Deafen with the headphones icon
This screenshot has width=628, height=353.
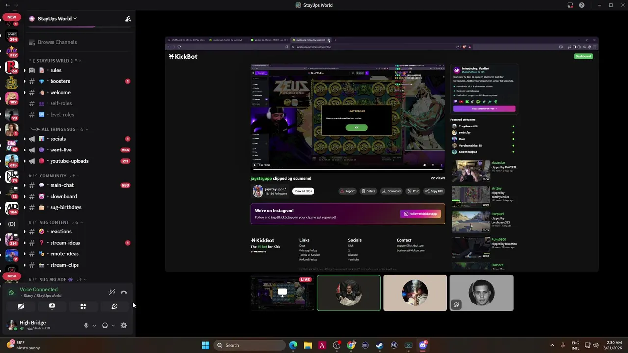click(x=105, y=325)
